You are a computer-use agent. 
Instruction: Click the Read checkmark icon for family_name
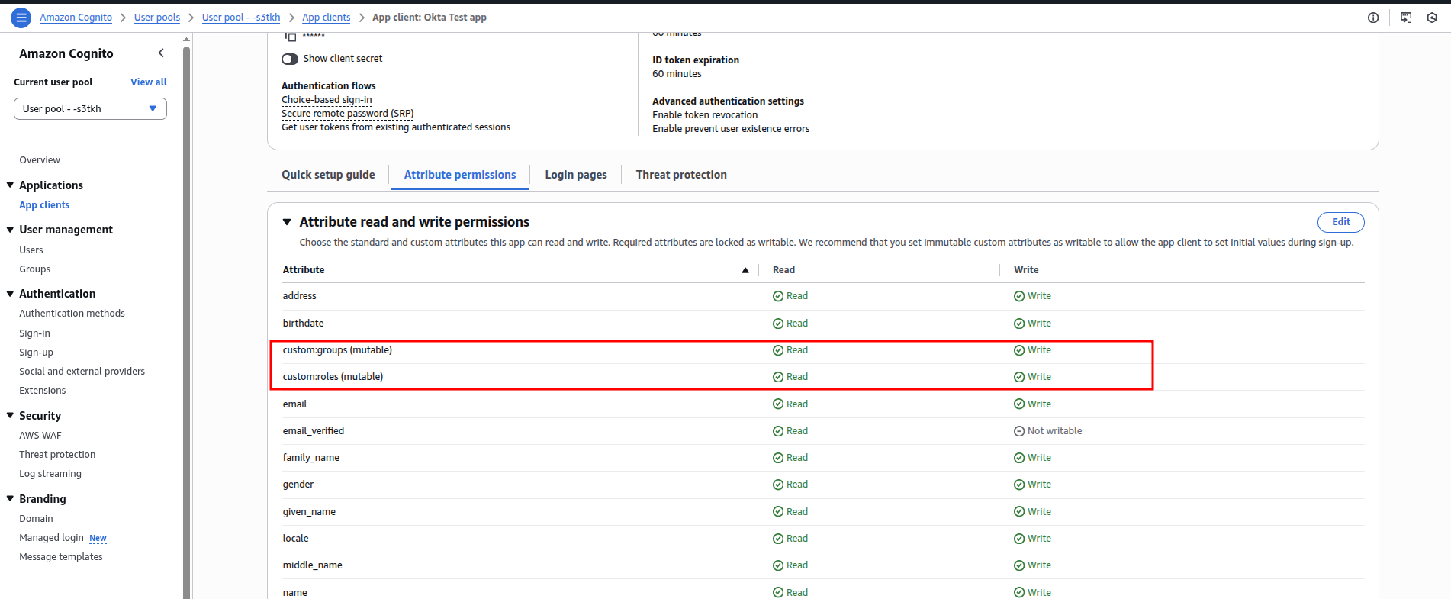click(x=778, y=458)
